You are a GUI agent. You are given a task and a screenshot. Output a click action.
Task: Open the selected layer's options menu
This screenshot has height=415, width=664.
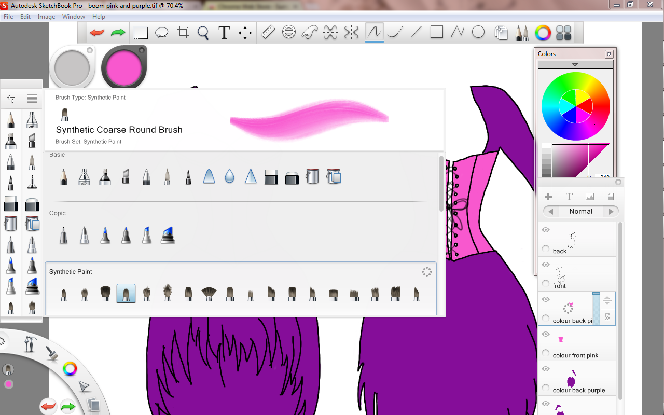pos(607,300)
